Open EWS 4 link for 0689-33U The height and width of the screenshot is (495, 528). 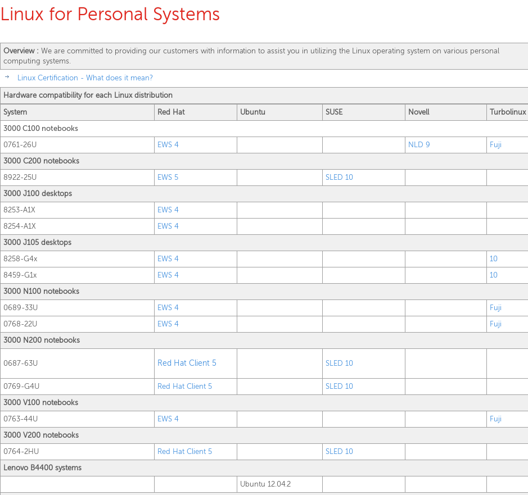pos(168,307)
